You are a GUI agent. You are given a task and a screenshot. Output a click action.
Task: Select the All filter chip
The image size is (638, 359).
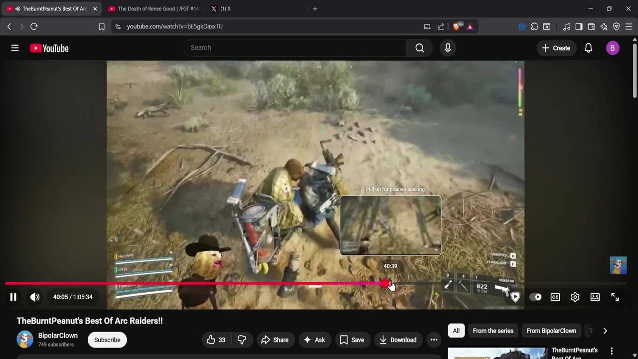[x=456, y=331]
